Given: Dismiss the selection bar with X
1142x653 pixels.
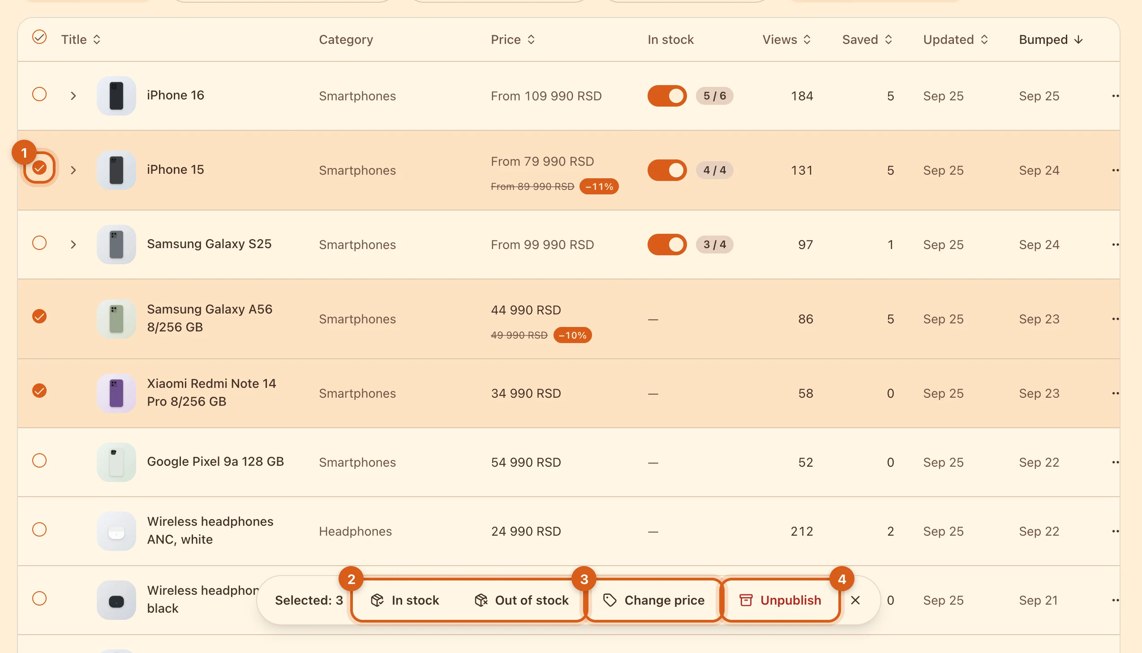Looking at the screenshot, I should (855, 601).
